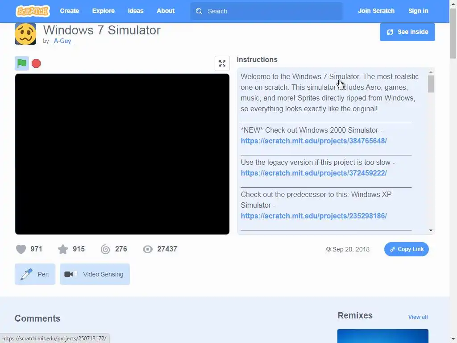
Task: Click the Instructions heading
Action: (x=257, y=59)
